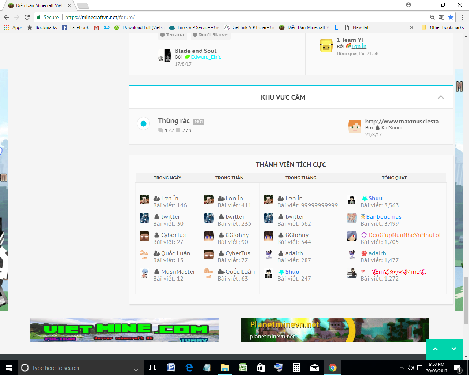
Task: Open the Facebook bookmark
Action: [75, 27]
